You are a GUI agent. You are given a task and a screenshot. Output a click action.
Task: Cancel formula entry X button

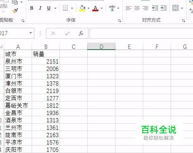pyautogui.click(x=53, y=33)
